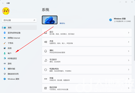The height and width of the screenshot is (93, 135).
Task: Open the 专注助手 settings row
Action: pos(87,60)
